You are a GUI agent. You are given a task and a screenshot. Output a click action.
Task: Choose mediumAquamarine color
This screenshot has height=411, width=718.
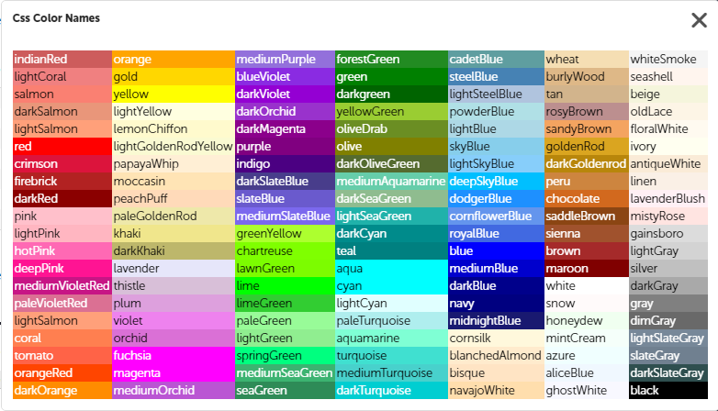[391, 182]
